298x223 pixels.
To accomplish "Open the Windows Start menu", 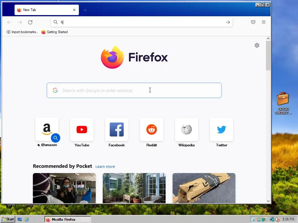I will pyautogui.click(x=8, y=219).
